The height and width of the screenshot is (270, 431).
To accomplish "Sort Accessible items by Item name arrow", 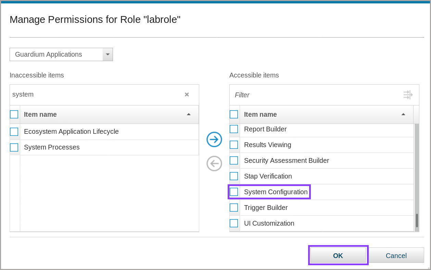I will pos(403,114).
